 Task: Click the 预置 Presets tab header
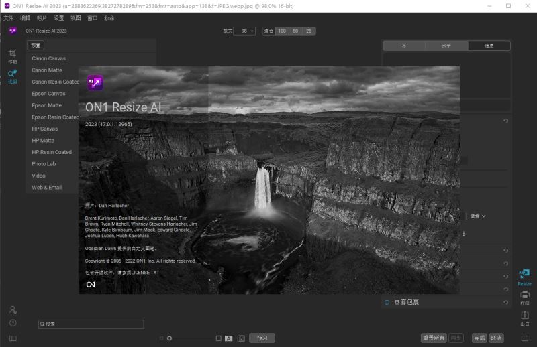coord(36,45)
